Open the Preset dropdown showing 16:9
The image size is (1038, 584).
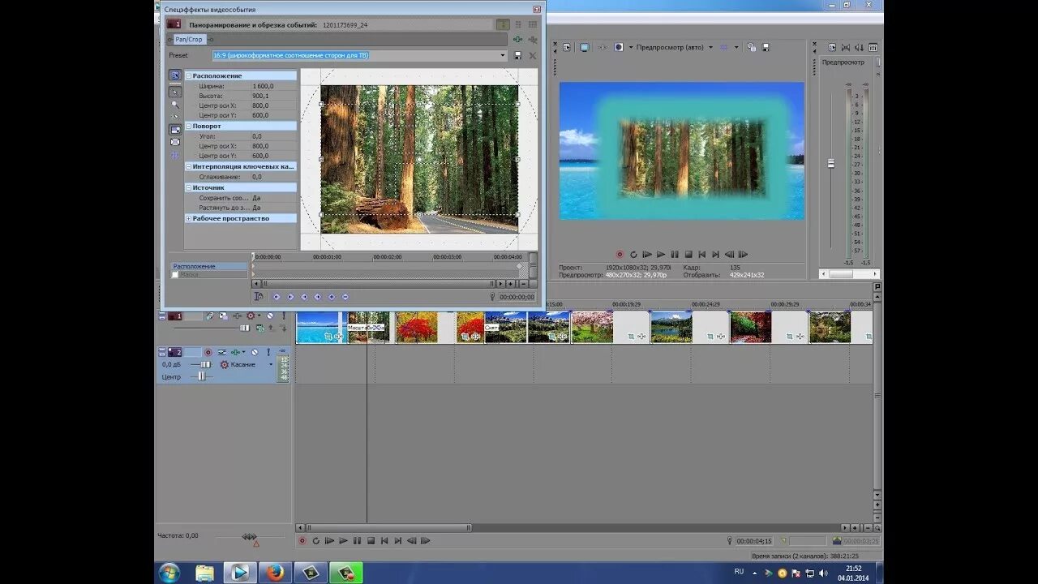(503, 55)
